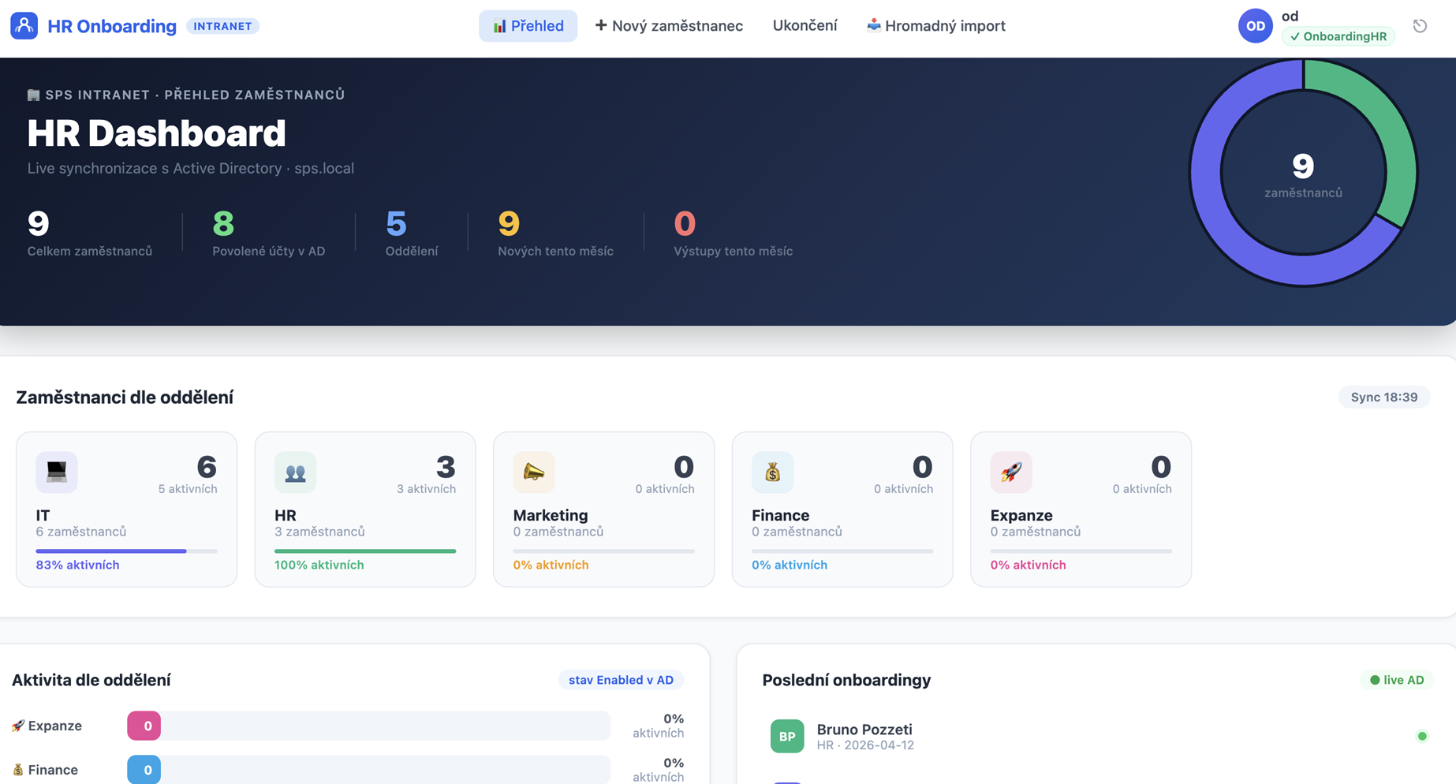This screenshot has height=784, width=1456.
Task: Click the Povolené účty v AD stat 8
Action: click(x=268, y=233)
